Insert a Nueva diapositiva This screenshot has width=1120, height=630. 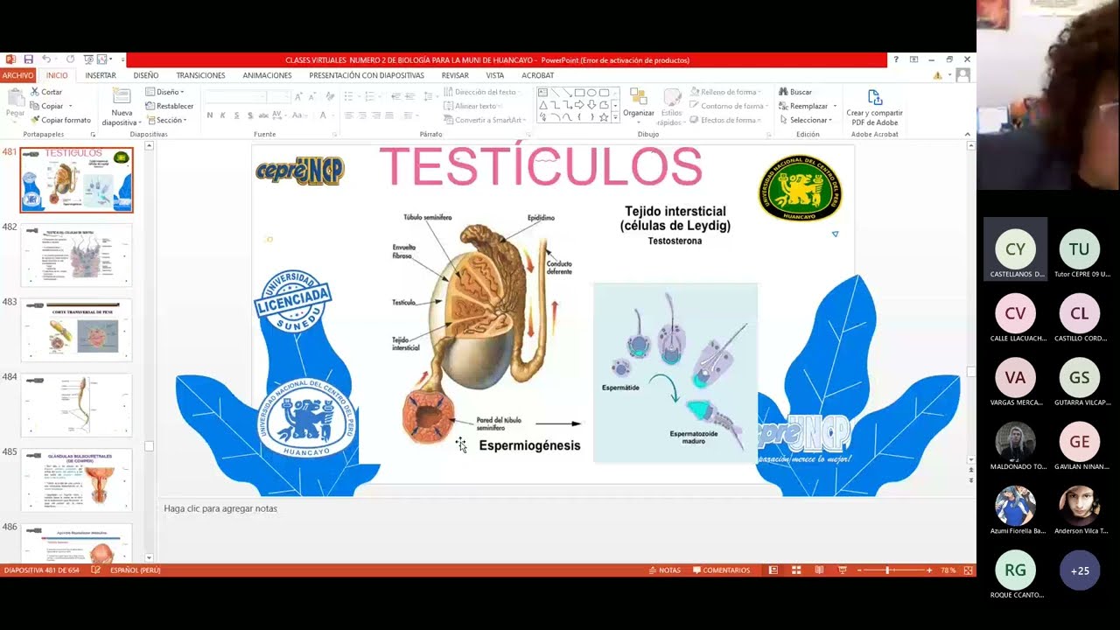pos(122,107)
